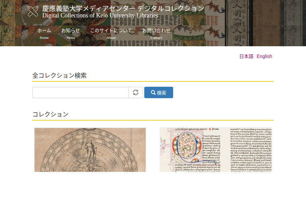
Task: Click the reset refresh icon beside search box
Action: pyautogui.click(x=136, y=92)
